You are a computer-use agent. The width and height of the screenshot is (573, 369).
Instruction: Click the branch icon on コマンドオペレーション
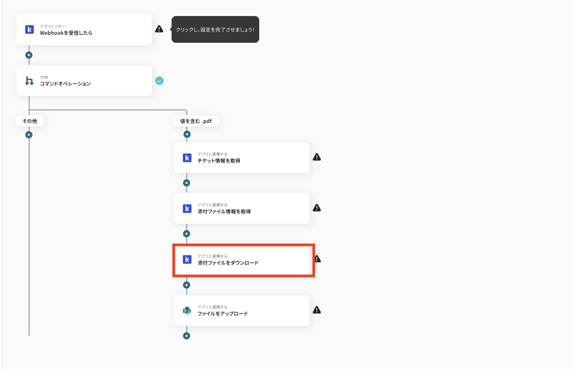(29, 81)
